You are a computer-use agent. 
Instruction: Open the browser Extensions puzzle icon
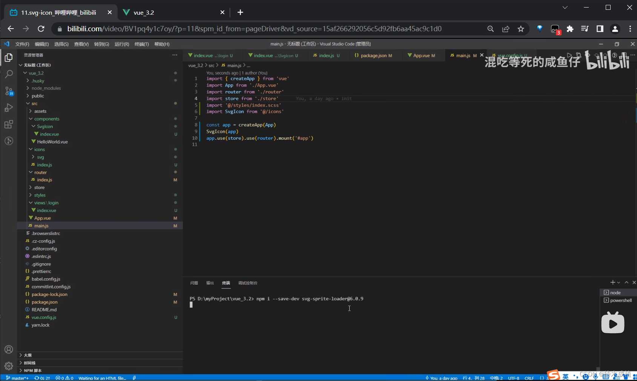570,29
